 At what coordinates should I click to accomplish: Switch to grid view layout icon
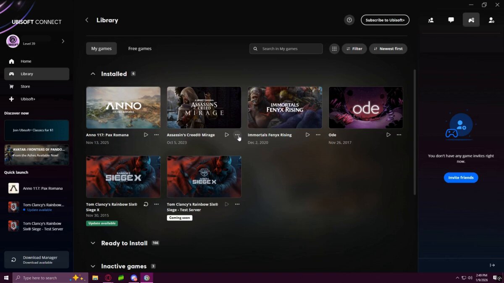point(334,49)
